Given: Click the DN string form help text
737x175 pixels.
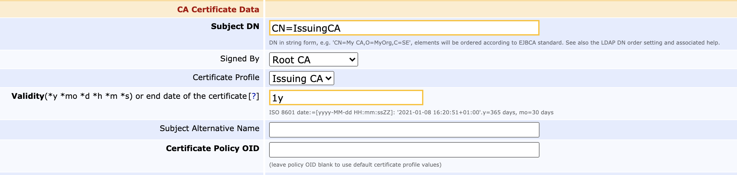Looking at the screenshot, I should point(494,43).
